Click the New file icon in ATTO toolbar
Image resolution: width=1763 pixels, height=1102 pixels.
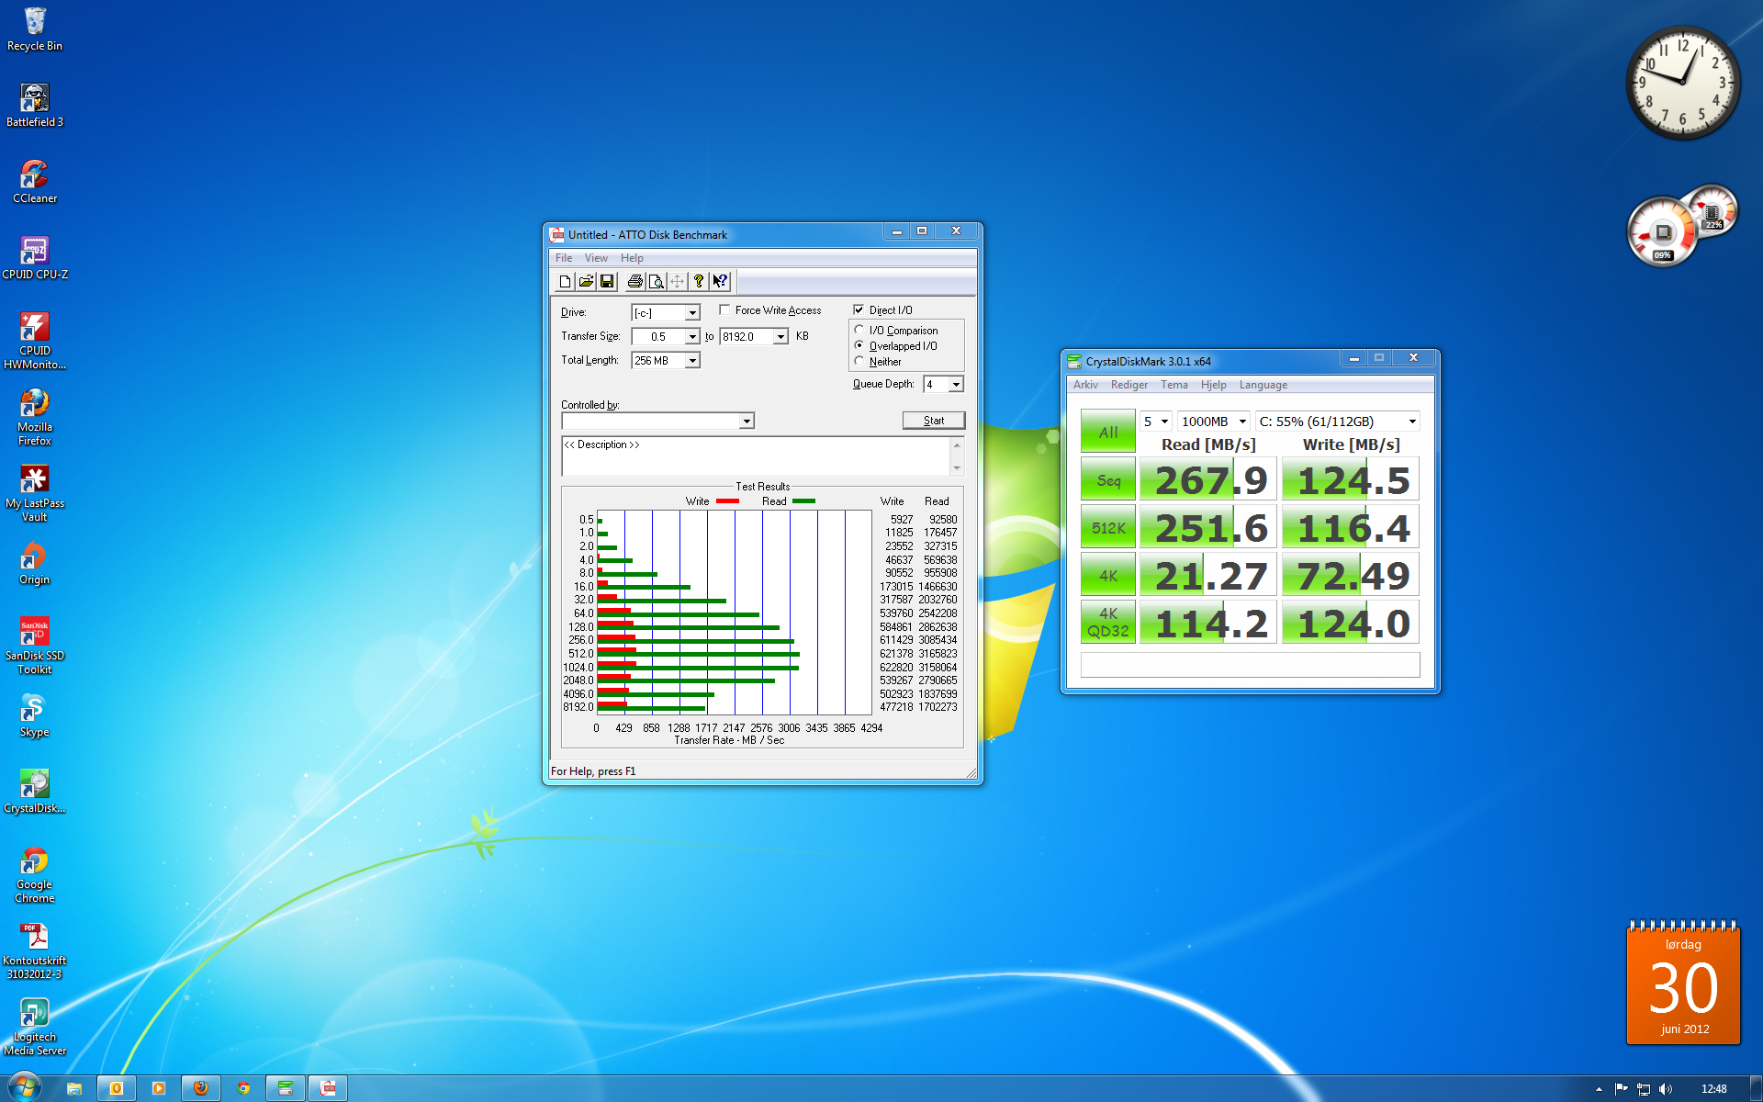click(x=566, y=282)
